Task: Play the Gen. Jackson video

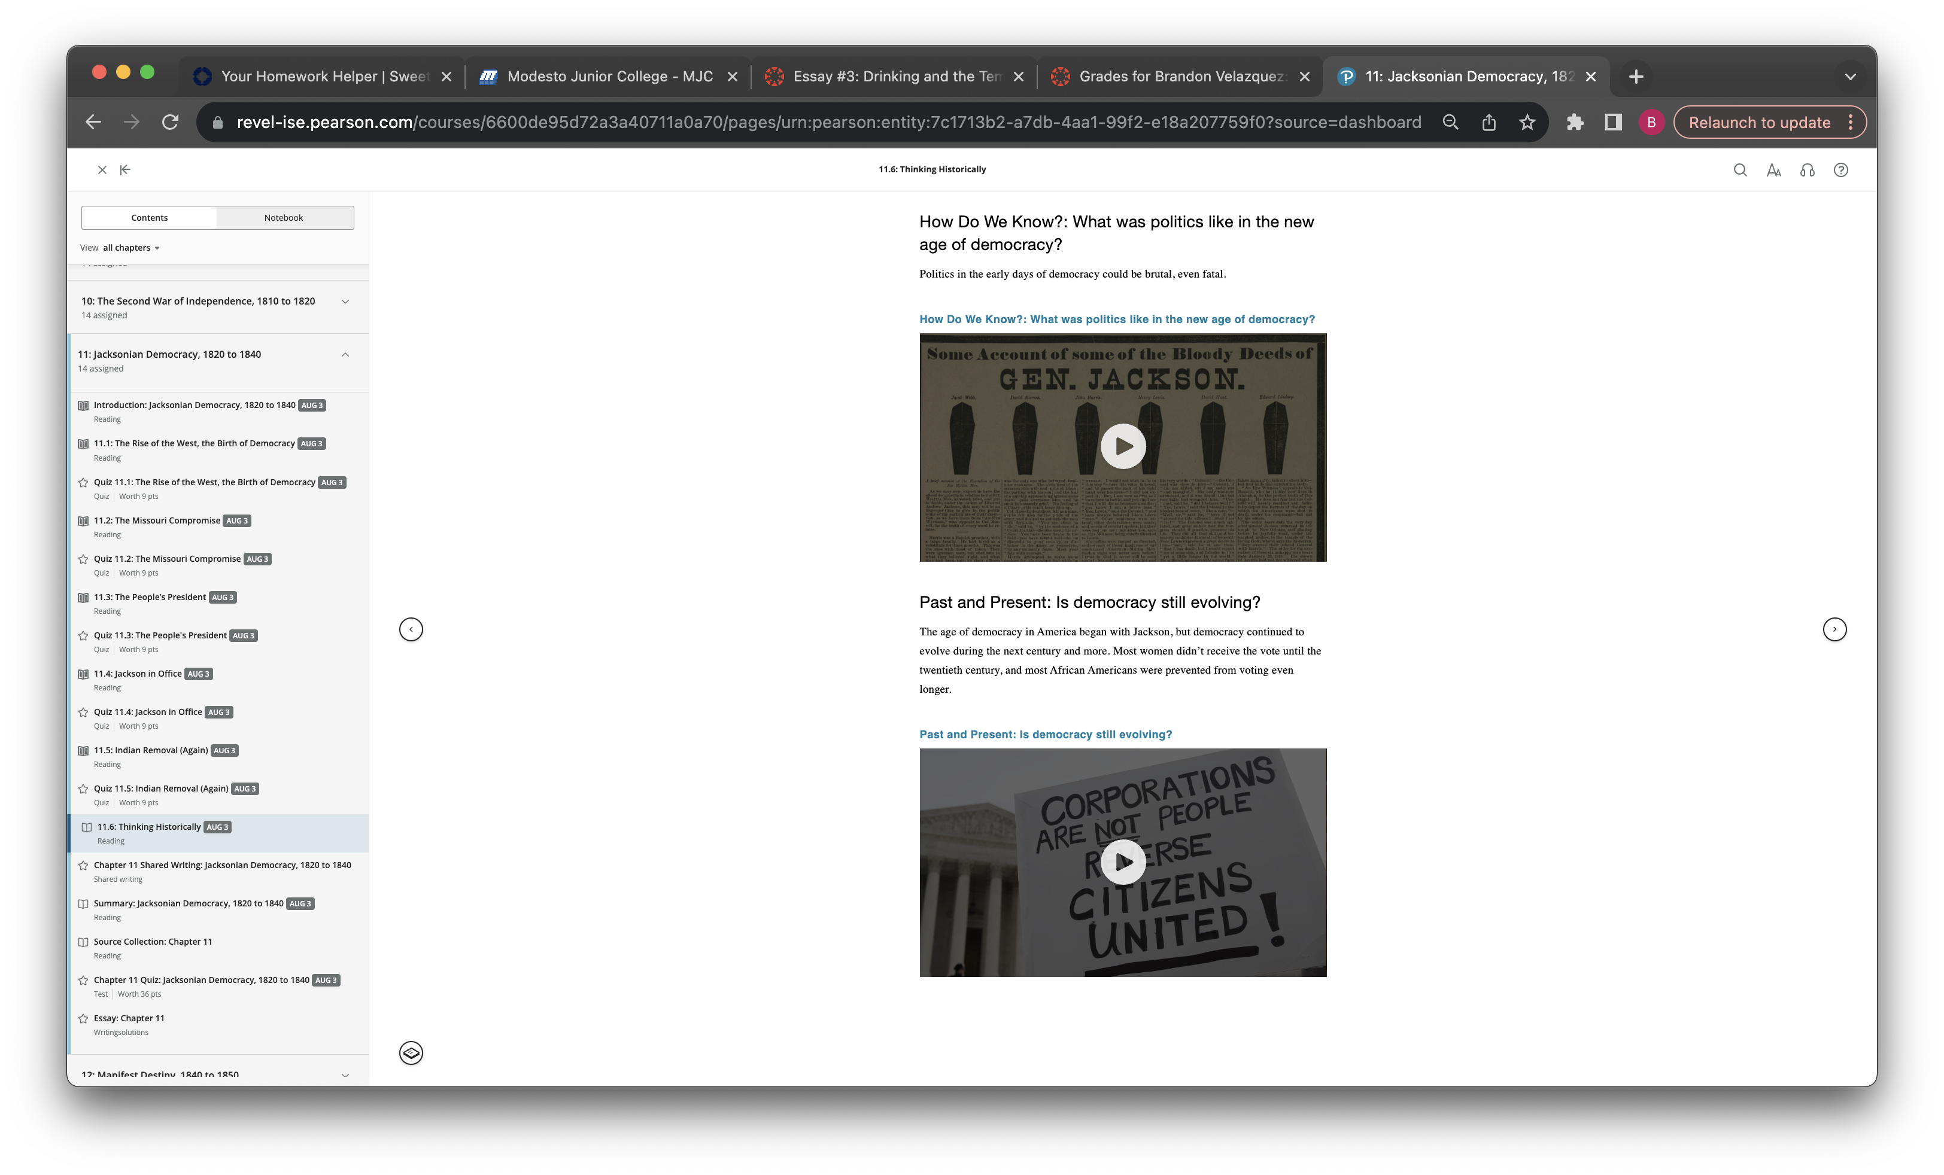Action: 1123,446
